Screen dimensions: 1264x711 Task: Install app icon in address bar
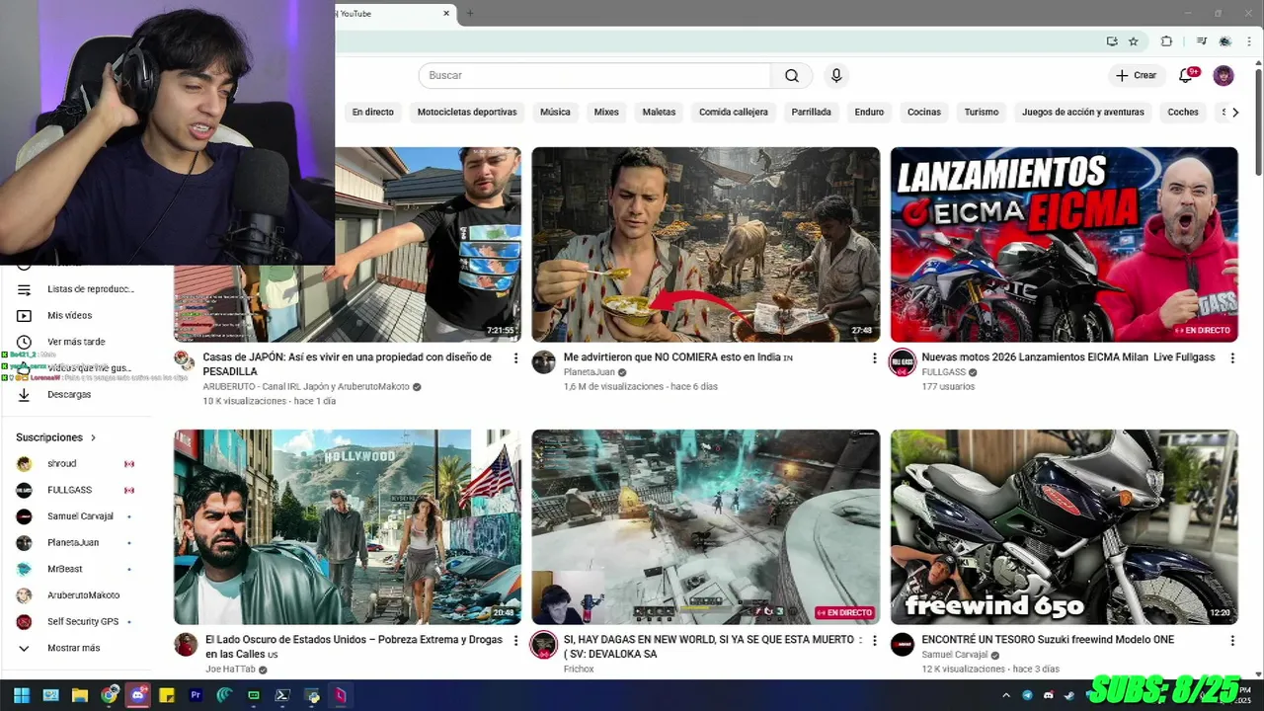point(1112,41)
